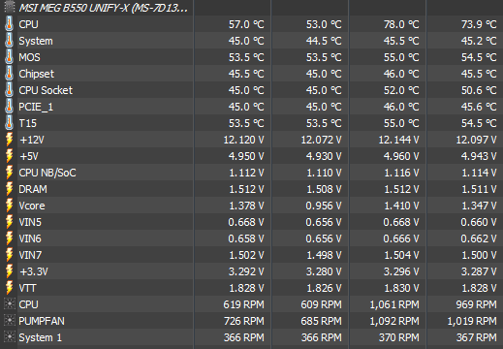Click the lightning bolt icon for Vcore
Screen dimensions: 503x349
10,206
